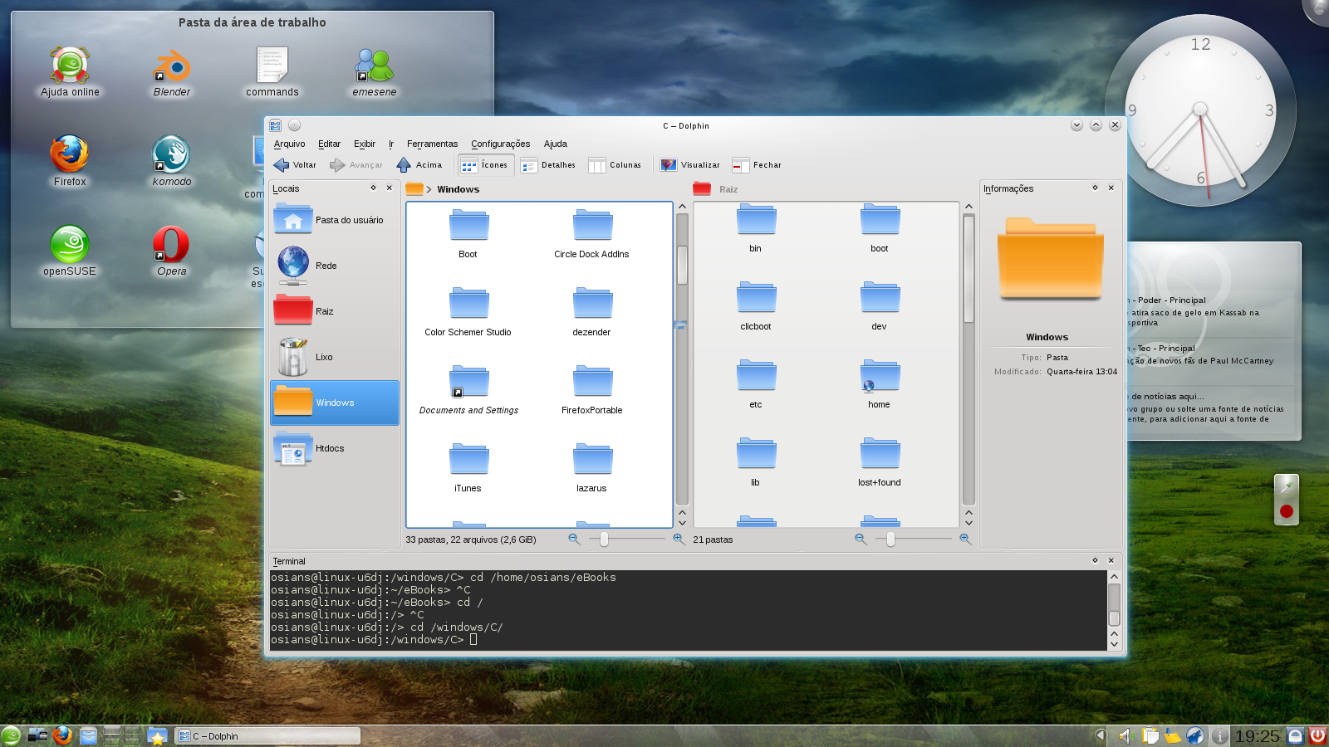Open Lixo from the Locais panel

point(323,357)
